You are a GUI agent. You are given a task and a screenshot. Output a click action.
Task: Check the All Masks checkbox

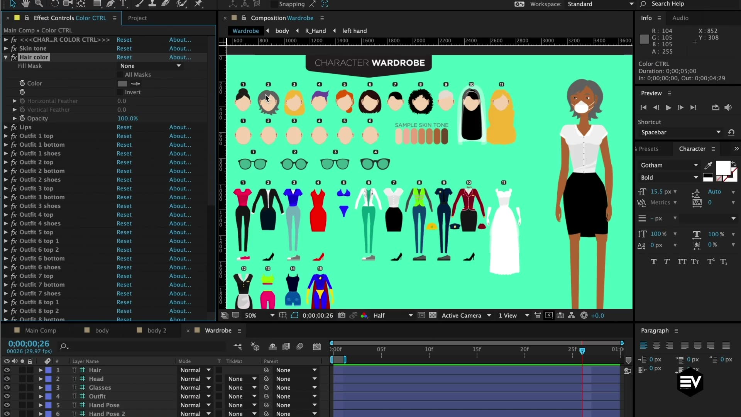tap(120, 75)
